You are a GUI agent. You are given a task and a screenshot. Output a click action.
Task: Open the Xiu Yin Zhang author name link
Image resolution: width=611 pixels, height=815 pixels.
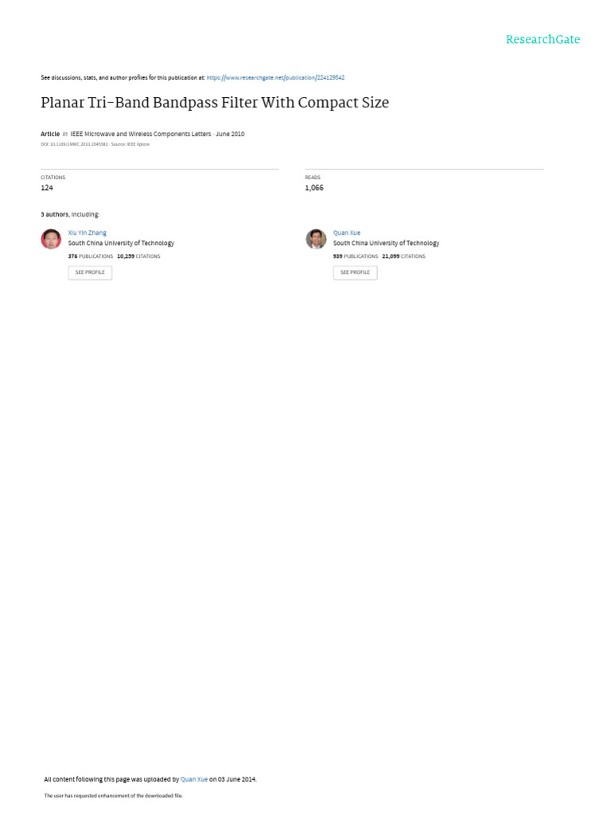88,233
